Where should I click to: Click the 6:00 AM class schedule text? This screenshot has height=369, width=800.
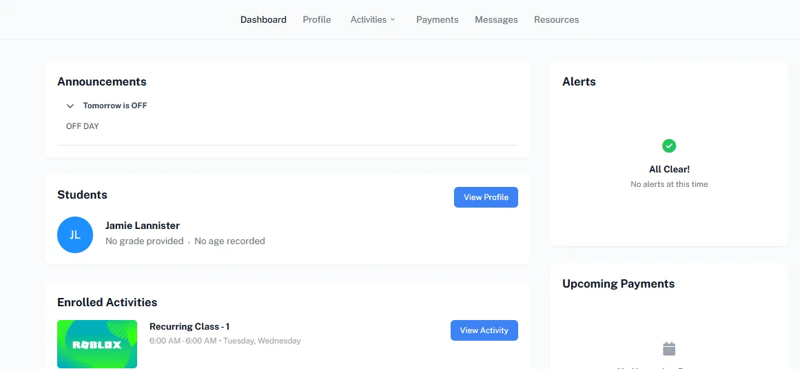225,341
